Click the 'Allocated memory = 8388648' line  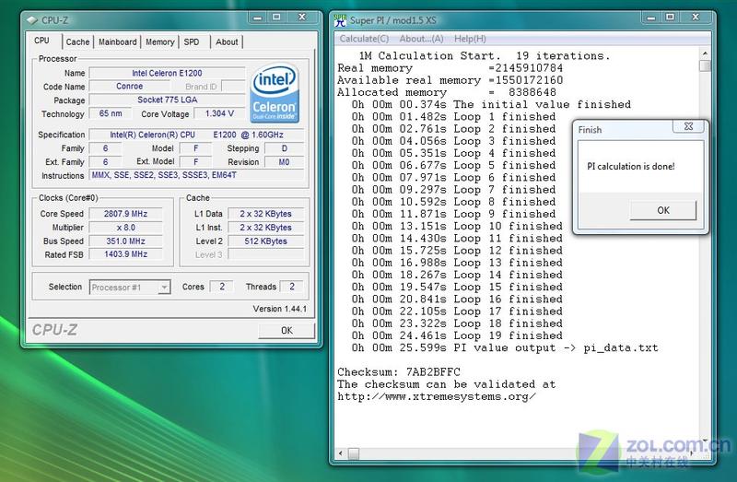tap(447, 92)
